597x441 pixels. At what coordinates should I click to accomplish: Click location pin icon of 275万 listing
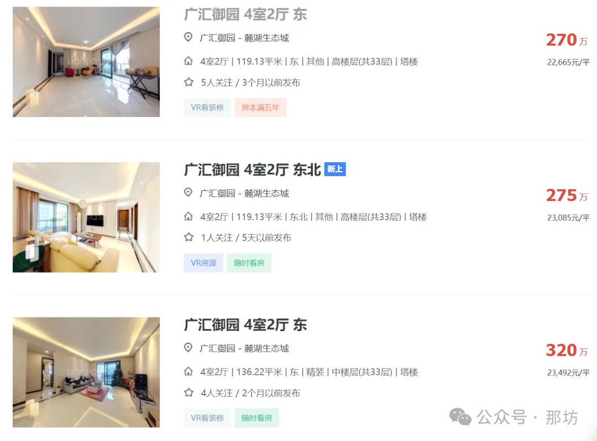[188, 193]
